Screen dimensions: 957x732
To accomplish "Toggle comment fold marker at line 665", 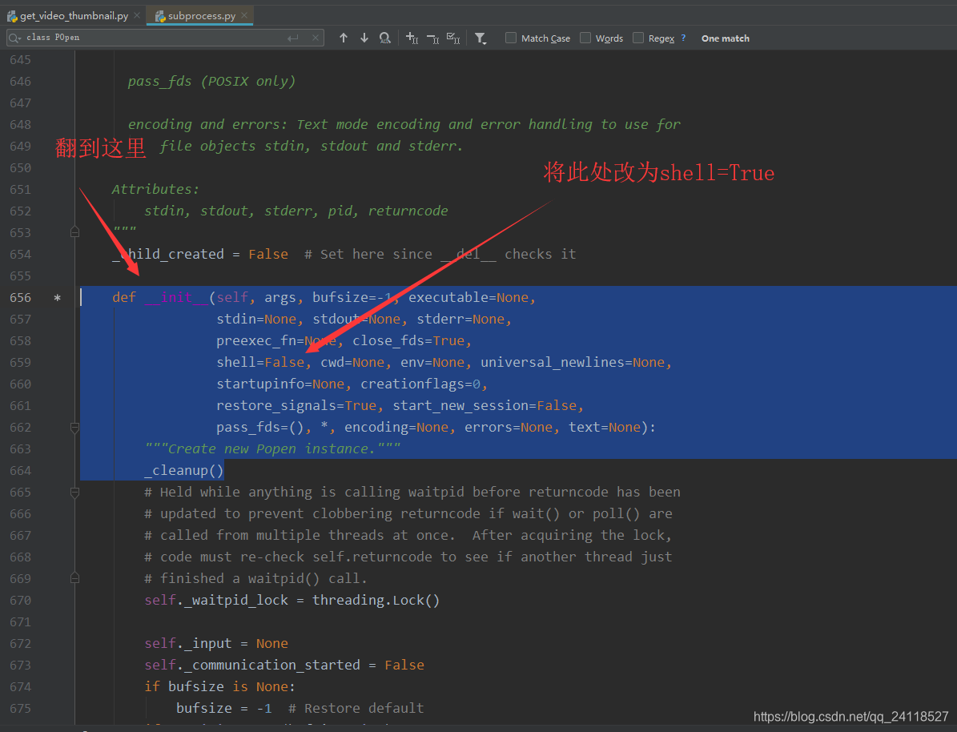I will pyautogui.click(x=74, y=492).
